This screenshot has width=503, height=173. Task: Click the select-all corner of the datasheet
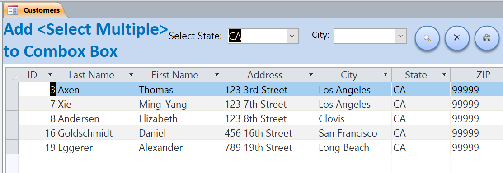tap(12, 75)
